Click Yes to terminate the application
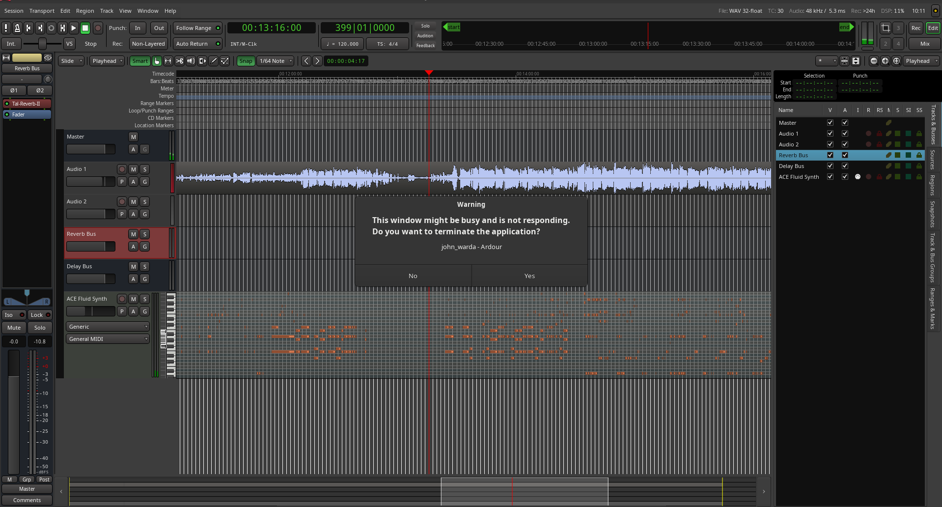942x507 pixels. point(529,276)
